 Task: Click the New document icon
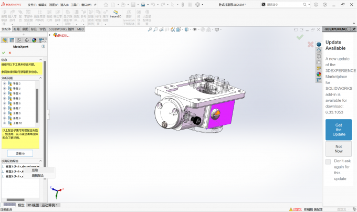click(x=113, y=5)
